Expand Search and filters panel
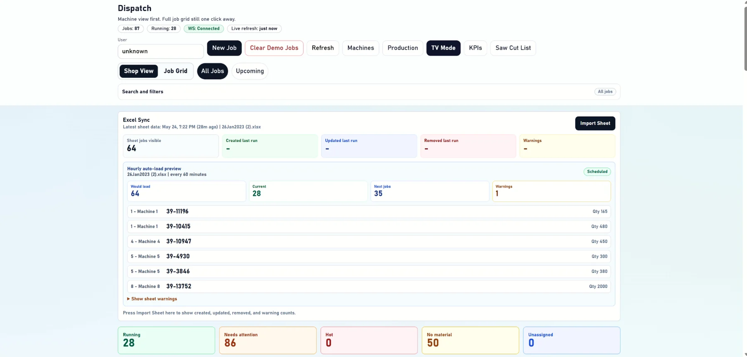Viewport: 747px width, 357px height. click(x=369, y=92)
